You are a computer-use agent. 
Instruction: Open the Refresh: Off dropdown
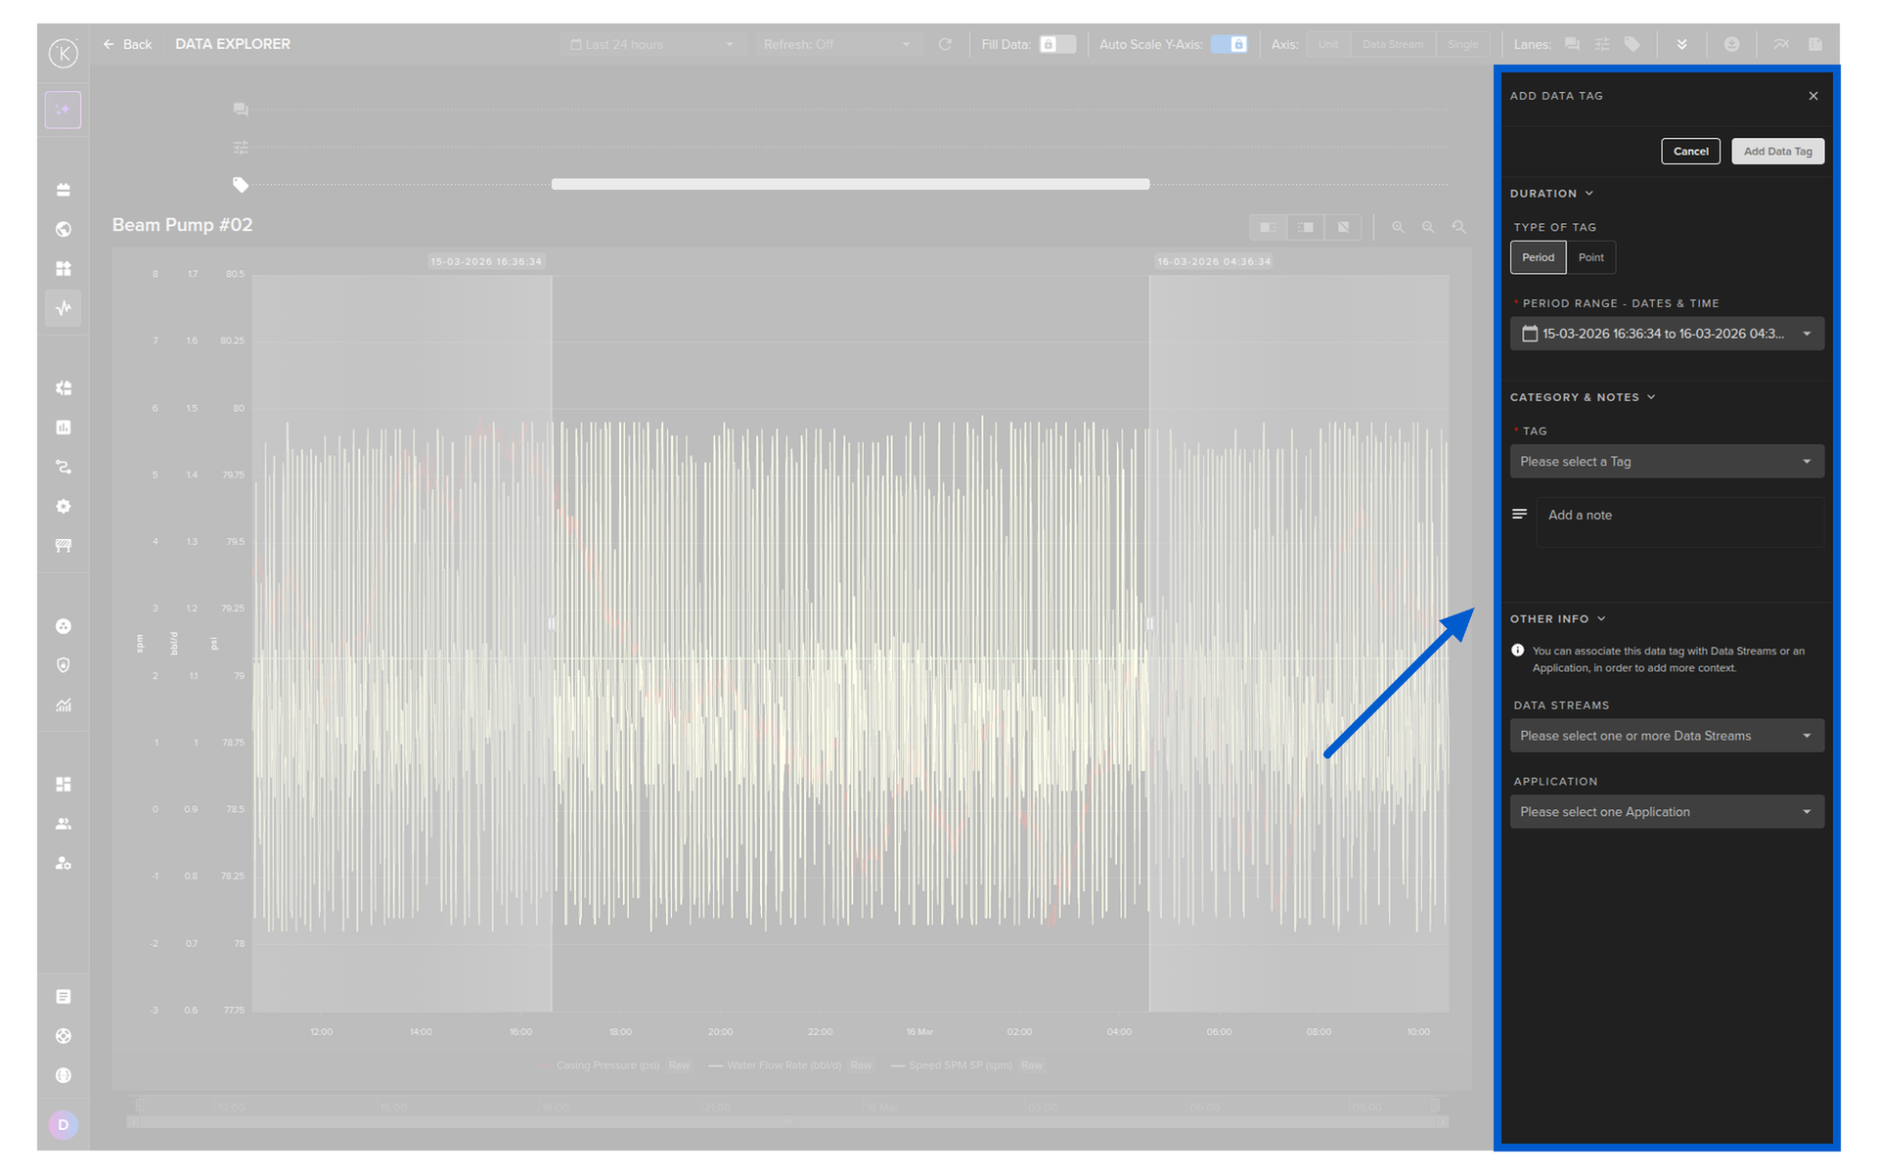[838, 44]
